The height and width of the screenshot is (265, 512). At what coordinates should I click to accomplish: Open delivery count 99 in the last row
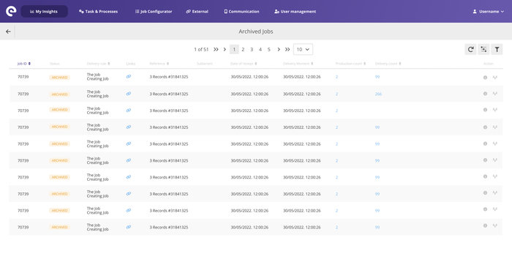click(x=377, y=228)
